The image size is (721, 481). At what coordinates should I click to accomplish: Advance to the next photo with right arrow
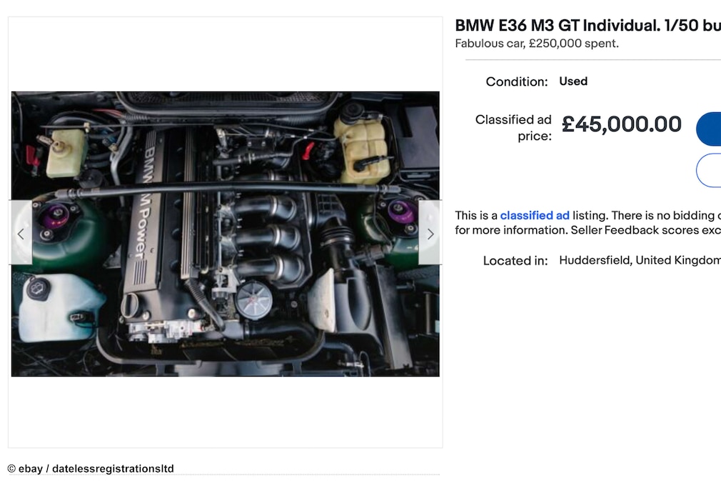pyautogui.click(x=430, y=232)
